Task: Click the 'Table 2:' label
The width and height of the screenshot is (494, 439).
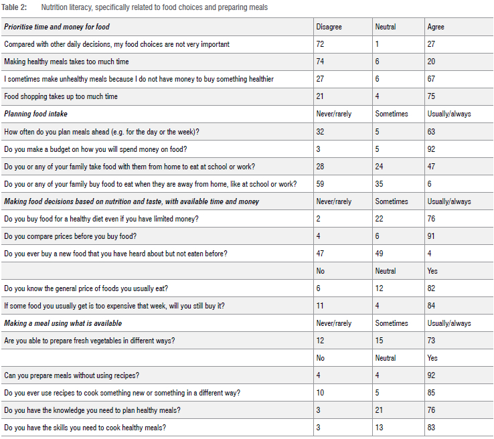Action: [13, 7]
